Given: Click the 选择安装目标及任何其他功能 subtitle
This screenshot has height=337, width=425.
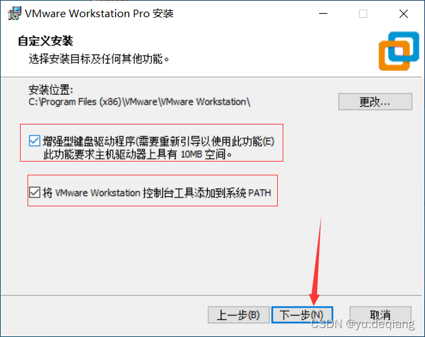Looking at the screenshot, I should tap(98, 58).
